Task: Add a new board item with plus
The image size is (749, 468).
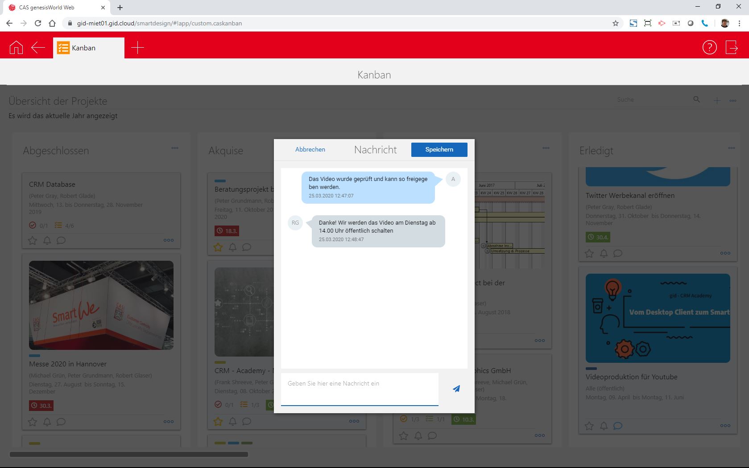Action: pyautogui.click(x=717, y=101)
